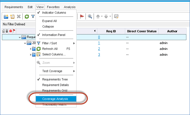This screenshot has height=115, width=190.
Task: Click the attachment paperclip column icon
Action: 4,31
